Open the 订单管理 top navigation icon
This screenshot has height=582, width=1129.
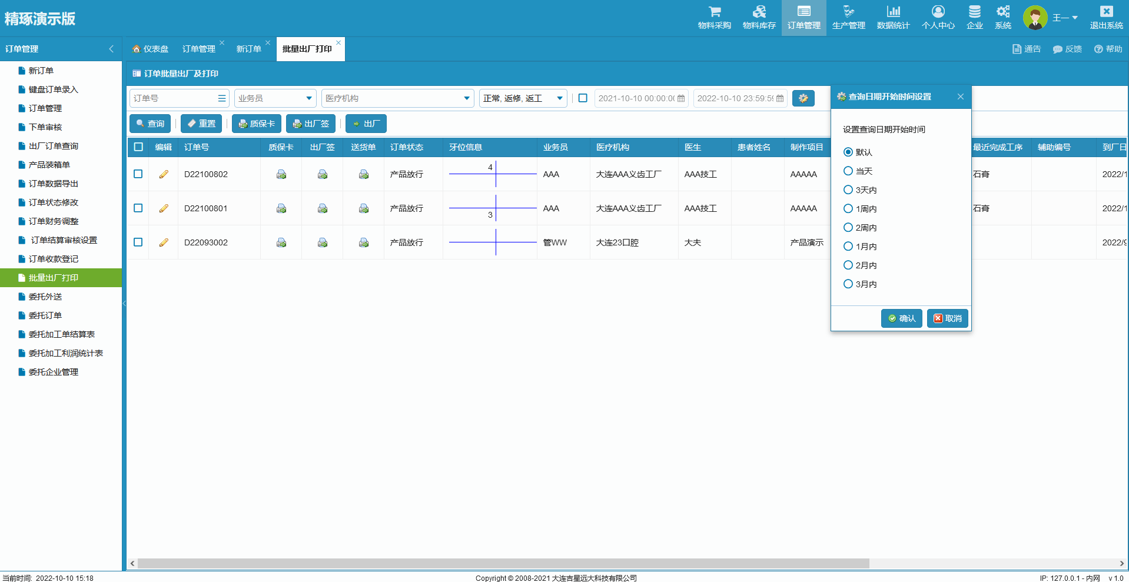[x=803, y=12]
